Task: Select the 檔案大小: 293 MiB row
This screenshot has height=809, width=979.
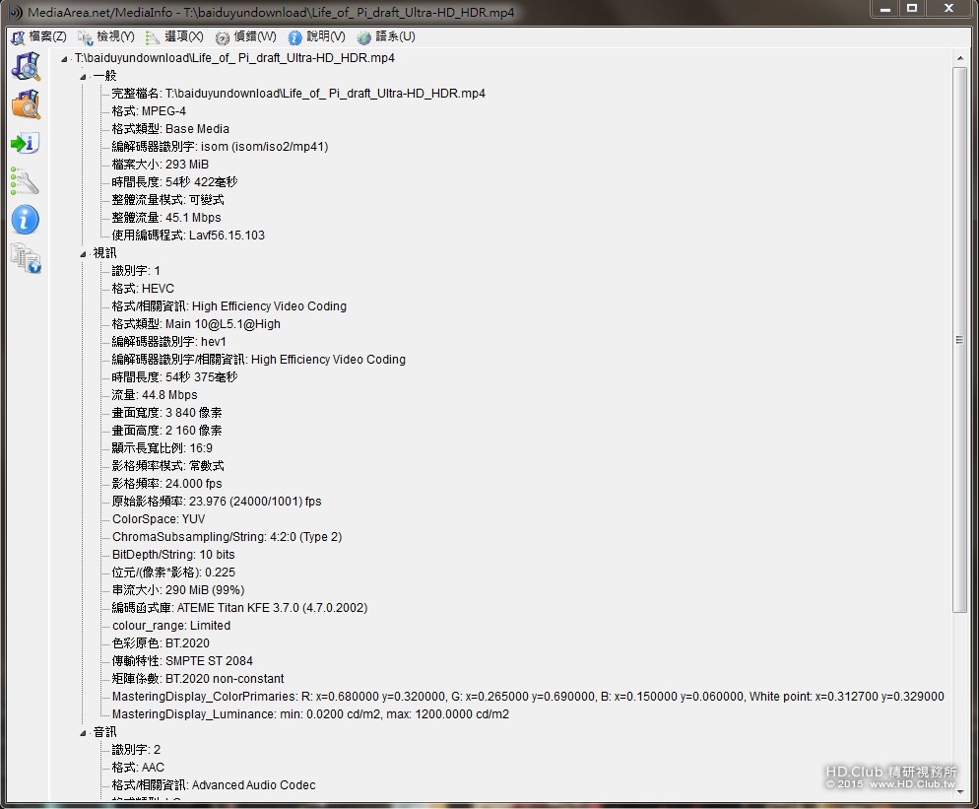Action: (160, 165)
